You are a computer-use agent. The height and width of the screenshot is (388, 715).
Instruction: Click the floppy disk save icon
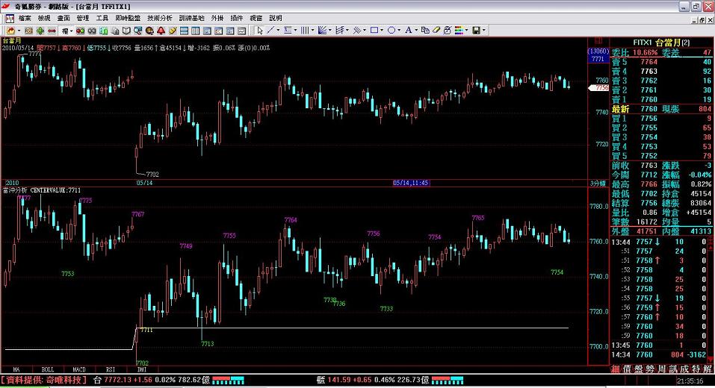(475, 31)
